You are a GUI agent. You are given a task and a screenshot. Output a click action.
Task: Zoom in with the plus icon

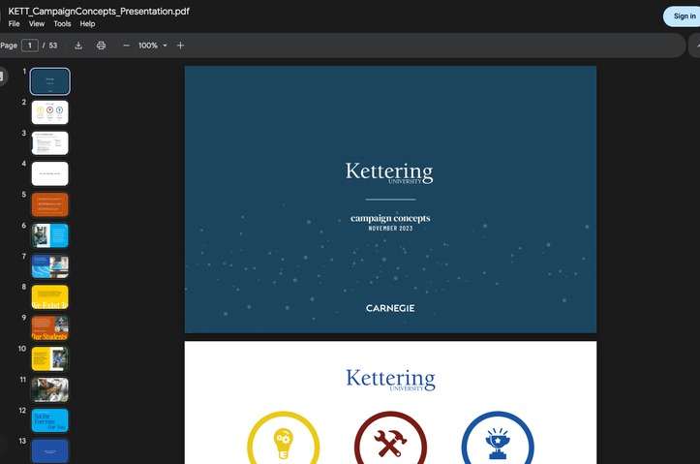tap(180, 46)
